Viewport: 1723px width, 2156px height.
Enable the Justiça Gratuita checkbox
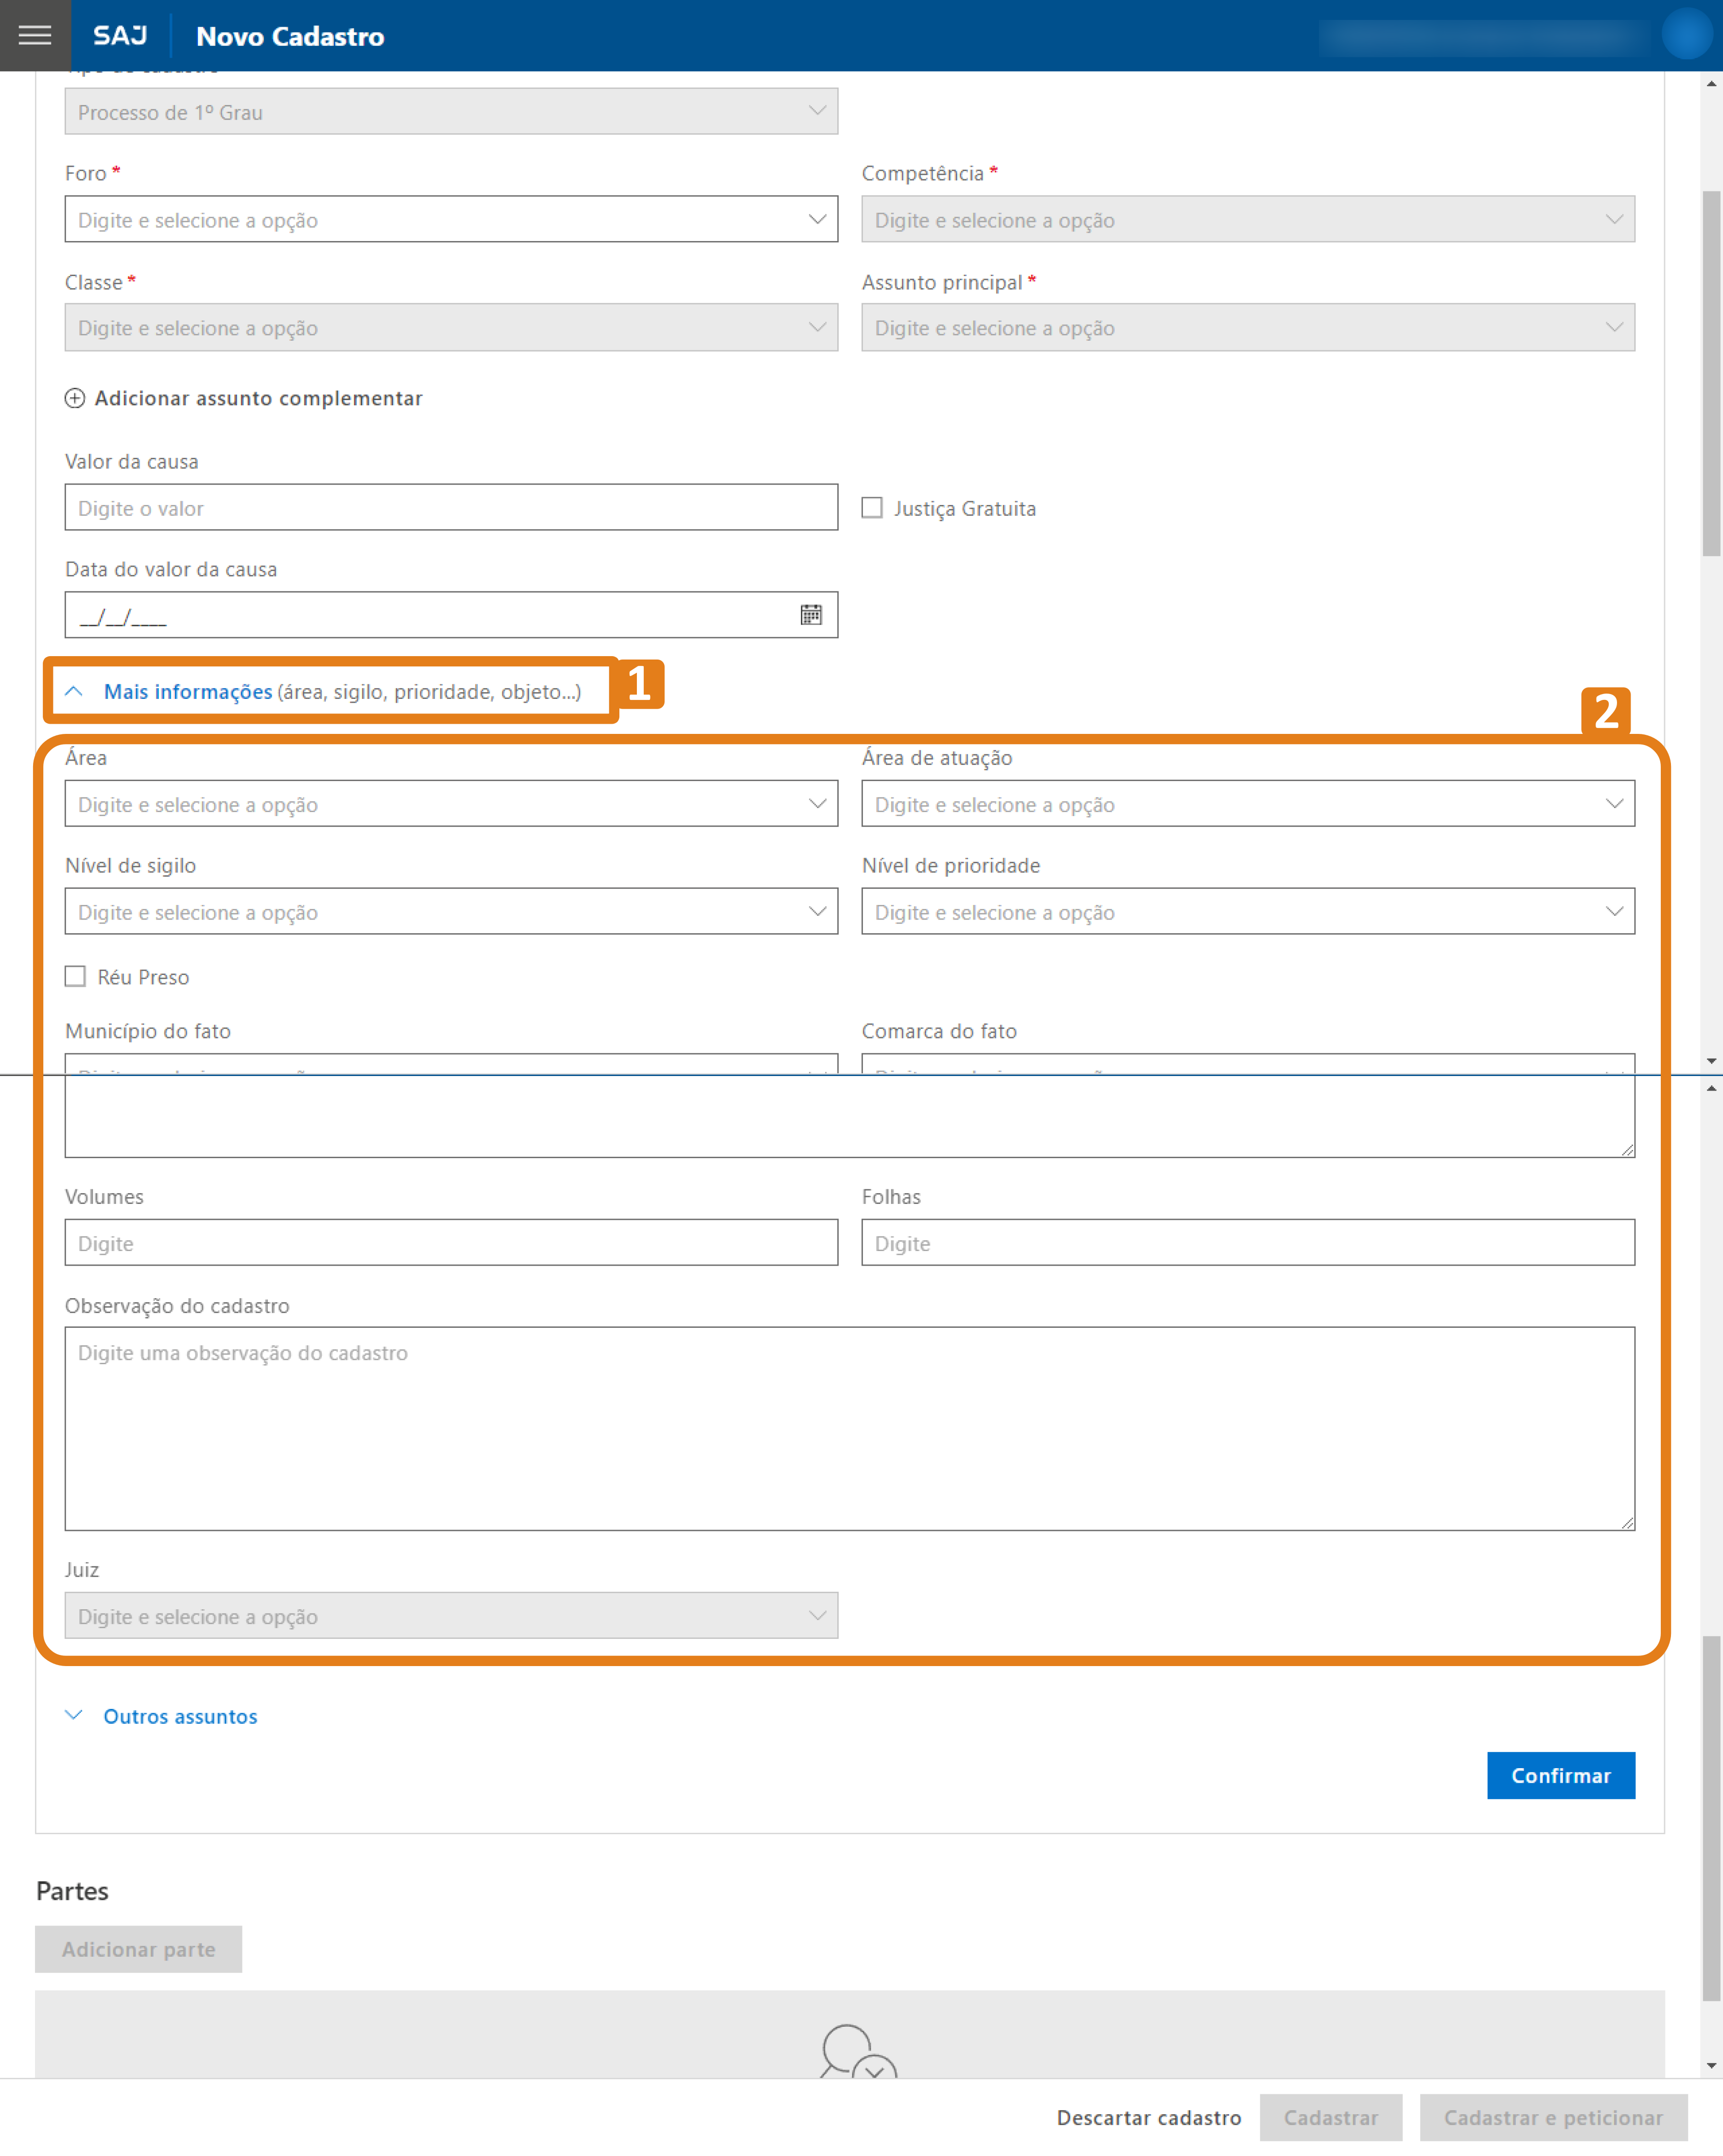[x=873, y=508]
